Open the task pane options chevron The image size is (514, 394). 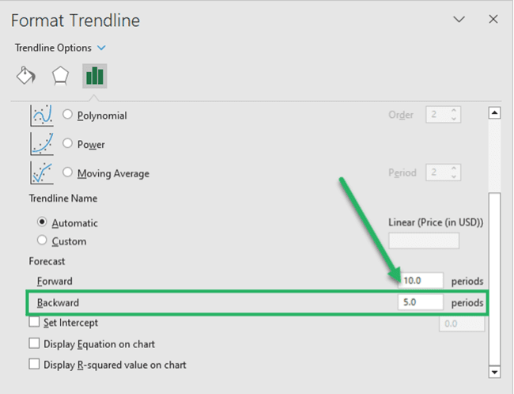(459, 19)
